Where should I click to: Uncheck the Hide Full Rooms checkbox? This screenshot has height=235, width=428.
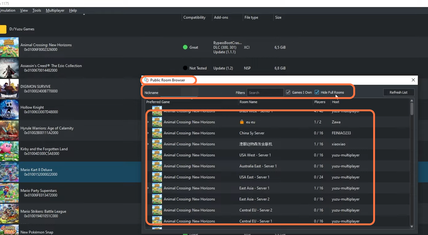(x=317, y=92)
